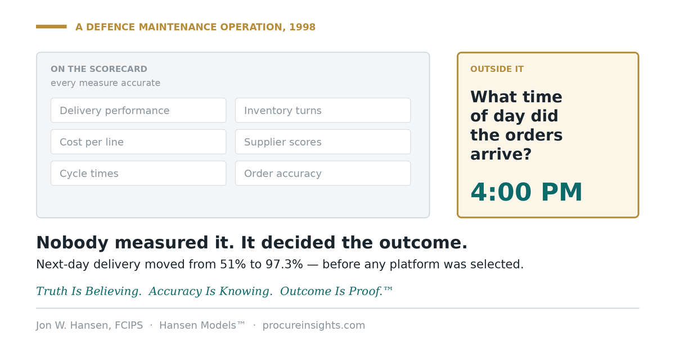Click the next-day delivery 51% to 97.3% sentence
Viewport: 675px width, 354px height.
[280, 264]
